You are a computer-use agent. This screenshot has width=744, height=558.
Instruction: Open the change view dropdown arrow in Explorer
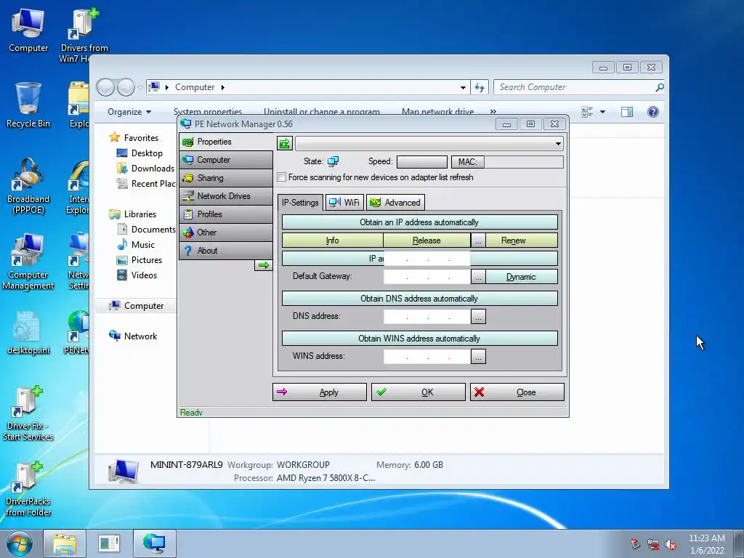tap(602, 112)
